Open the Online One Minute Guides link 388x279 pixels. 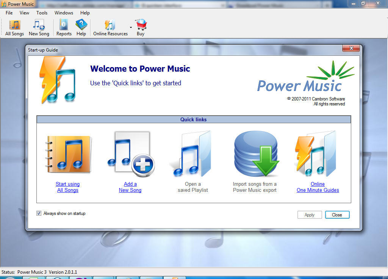coord(318,187)
